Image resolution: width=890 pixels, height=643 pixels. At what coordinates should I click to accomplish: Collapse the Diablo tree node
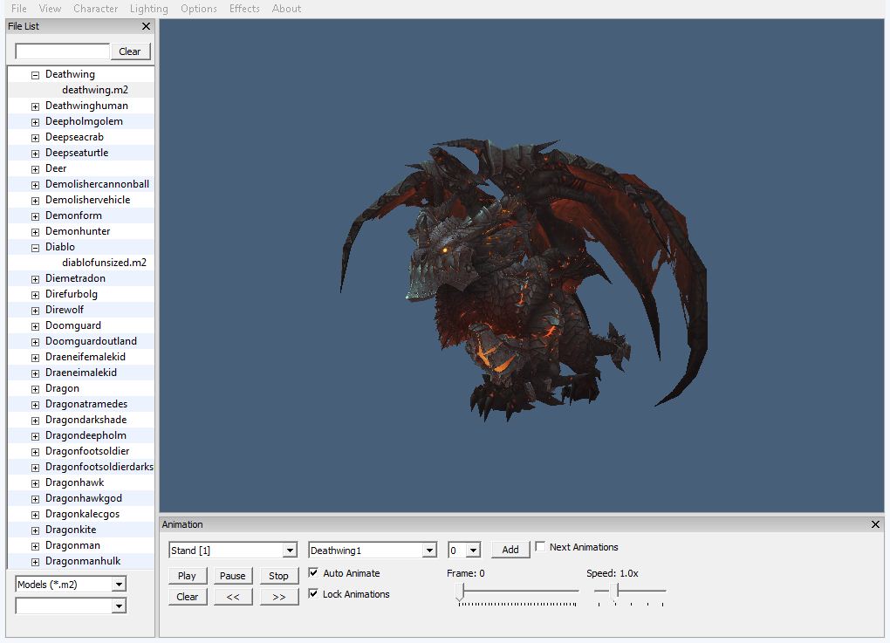point(36,248)
